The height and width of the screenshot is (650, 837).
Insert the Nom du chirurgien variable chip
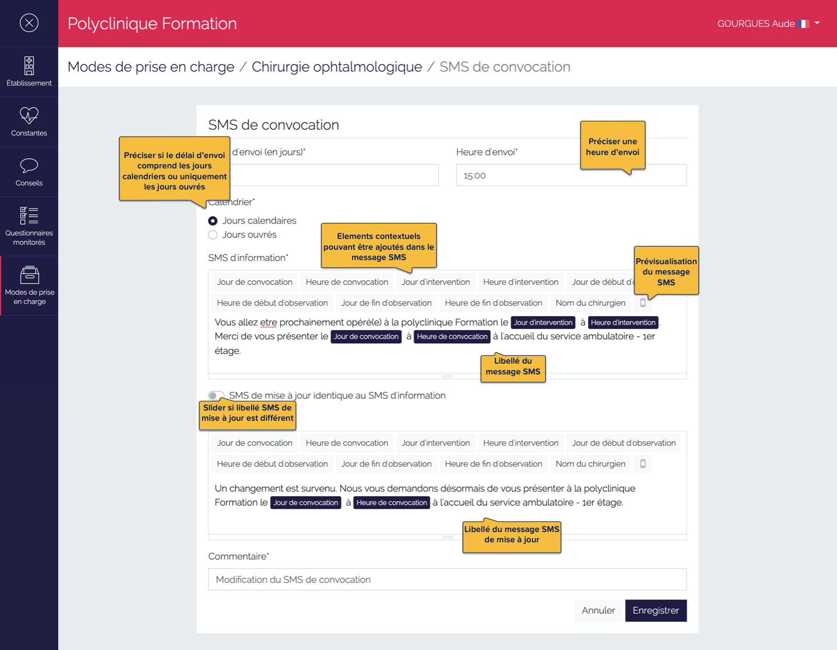tap(590, 303)
